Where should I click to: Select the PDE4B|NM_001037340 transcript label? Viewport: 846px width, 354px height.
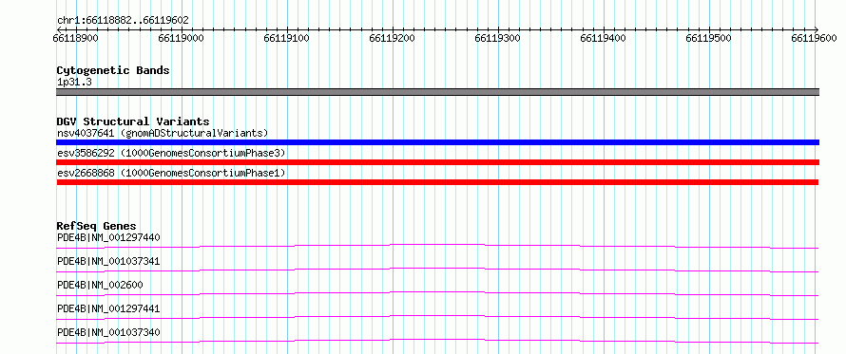click(x=108, y=332)
